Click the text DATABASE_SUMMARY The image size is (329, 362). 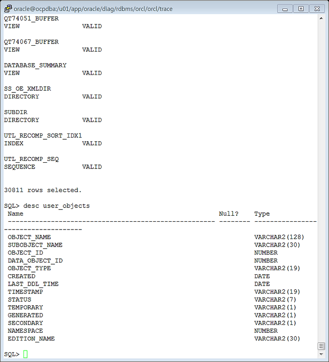(35, 65)
